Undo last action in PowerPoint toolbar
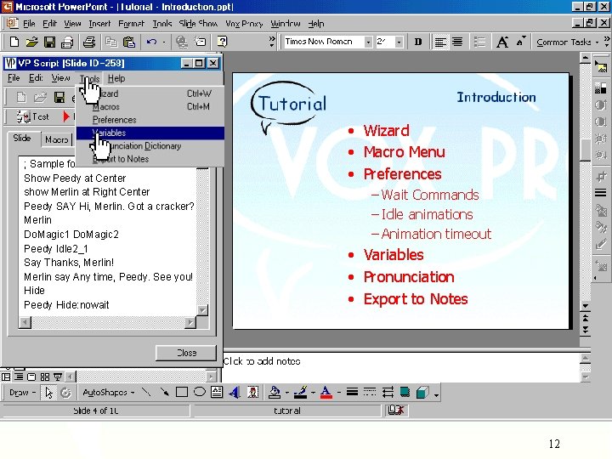This screenshot has height=459, width=612. click(152, 42)
